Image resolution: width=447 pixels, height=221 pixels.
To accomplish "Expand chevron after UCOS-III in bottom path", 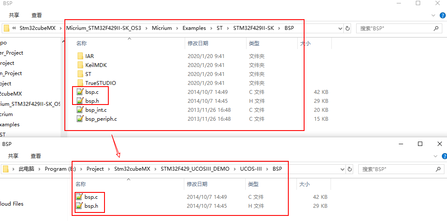I will tap(267, 169).
